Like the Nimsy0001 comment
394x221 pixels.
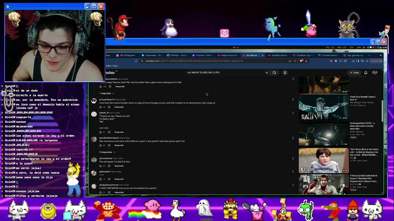[x=100, y=179]
